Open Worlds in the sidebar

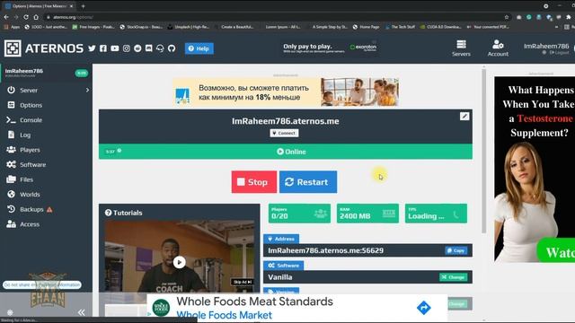click(x=30, y=195)
